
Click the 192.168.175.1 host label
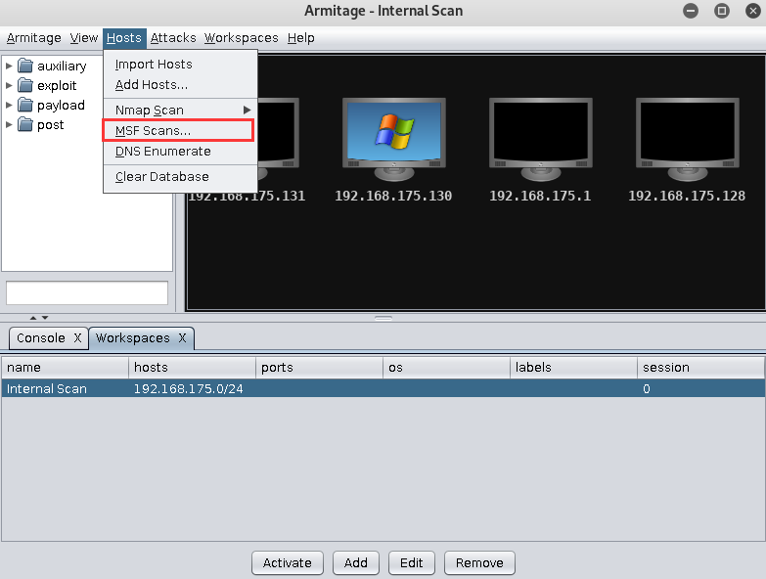coord(540,196)
